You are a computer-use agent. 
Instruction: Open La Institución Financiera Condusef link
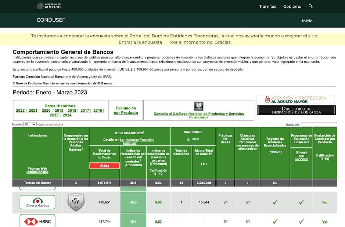click(137, 141)
